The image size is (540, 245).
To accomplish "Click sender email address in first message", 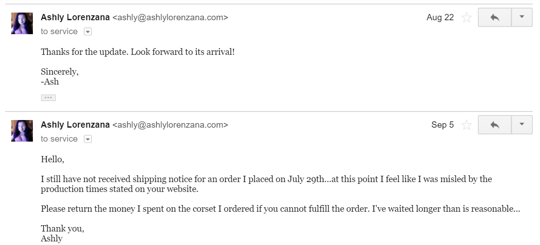I will (170, 18).
